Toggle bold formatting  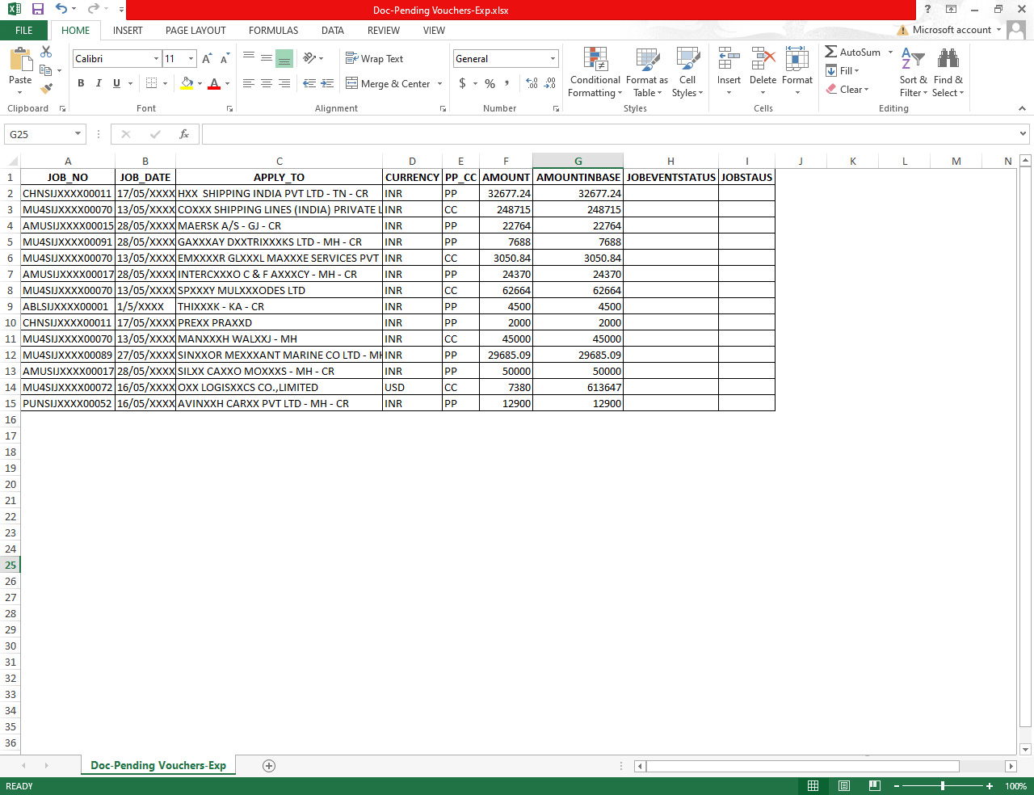[x=81, y=83]
